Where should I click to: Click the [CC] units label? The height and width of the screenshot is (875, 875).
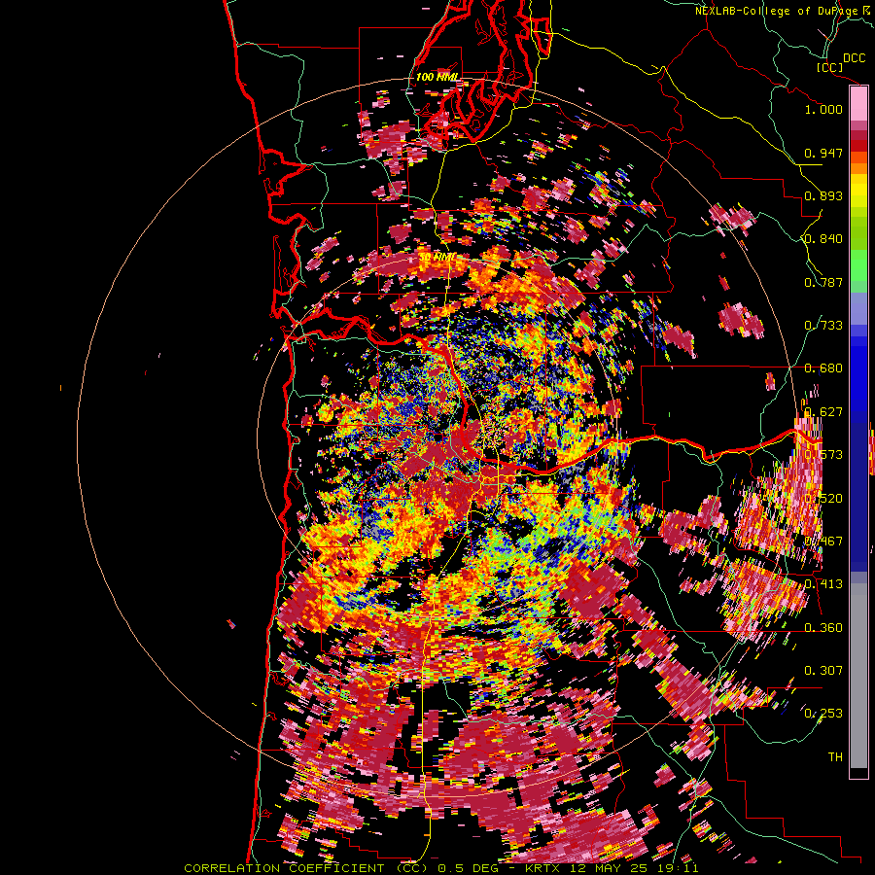(829, 67)
